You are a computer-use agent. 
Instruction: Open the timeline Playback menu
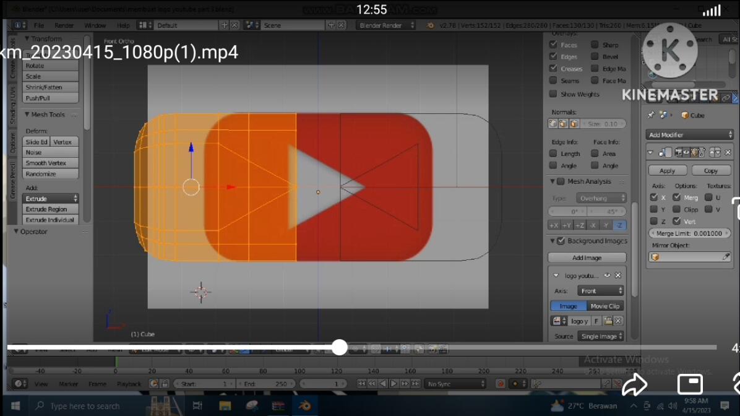click(128, 383)
